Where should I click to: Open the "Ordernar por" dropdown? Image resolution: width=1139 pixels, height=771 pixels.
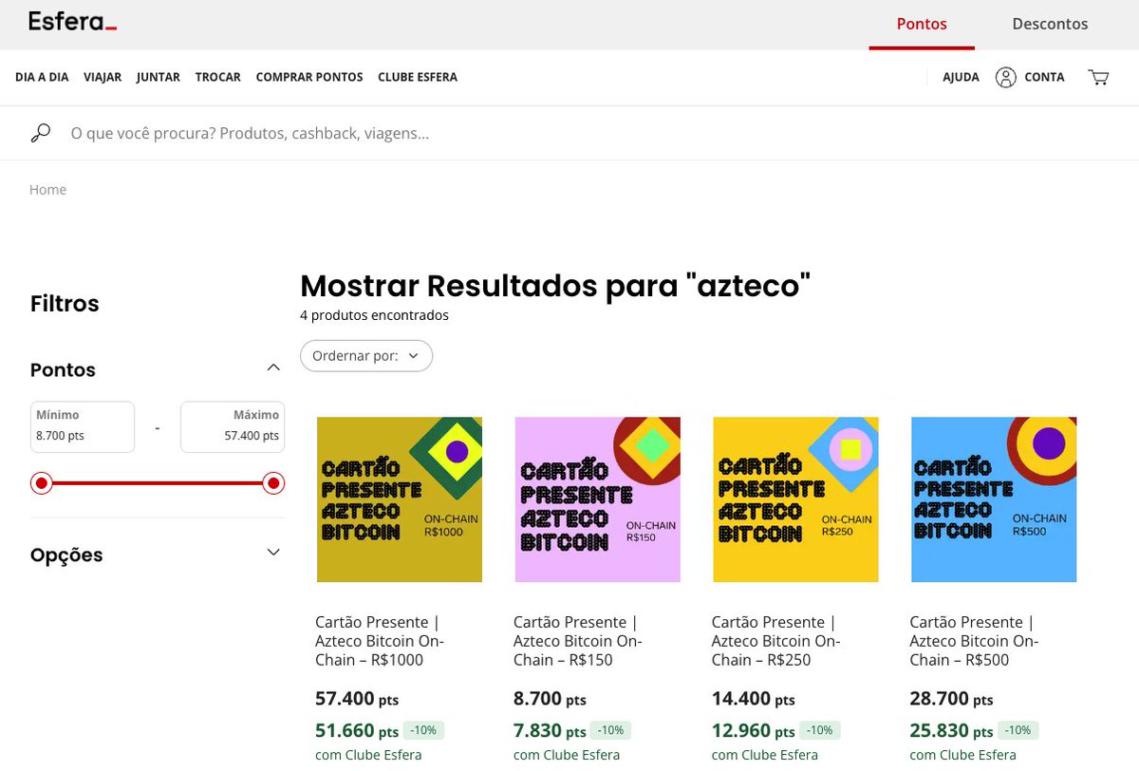(366, 355)
